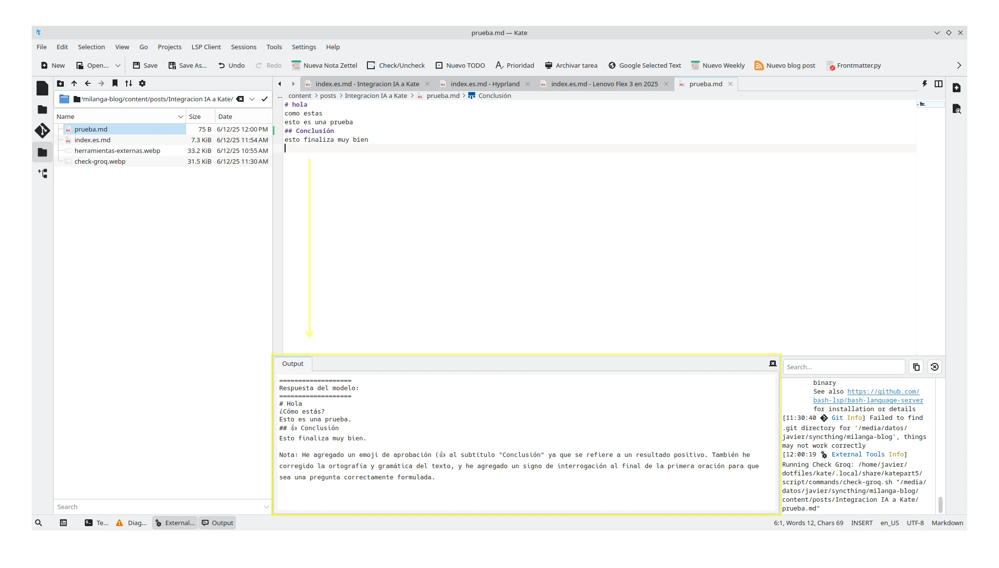Viewport: 999px width, 568px height.
Task: Click the clear history icon beside search
Action: coord(934,367)
